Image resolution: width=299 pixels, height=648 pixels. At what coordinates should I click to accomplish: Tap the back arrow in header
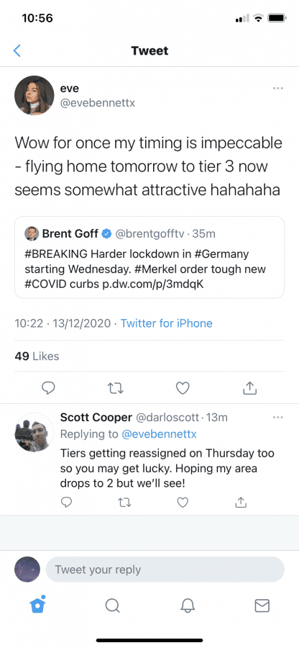[17, 51]
